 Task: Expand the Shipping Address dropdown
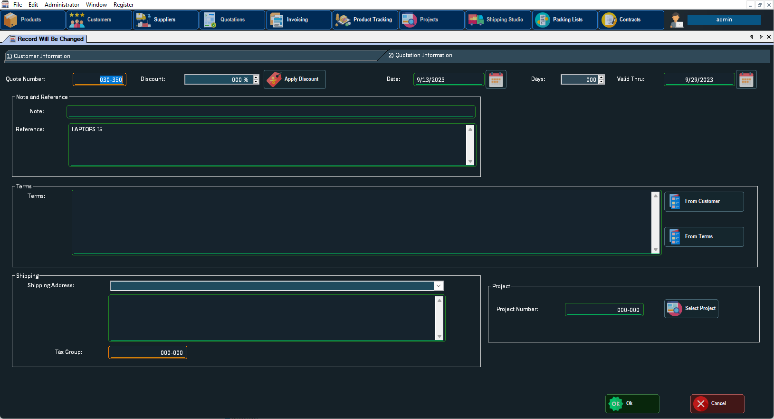pos(438,286)
